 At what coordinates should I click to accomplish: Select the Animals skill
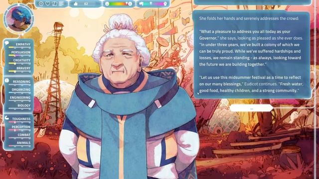pos(20,144)
